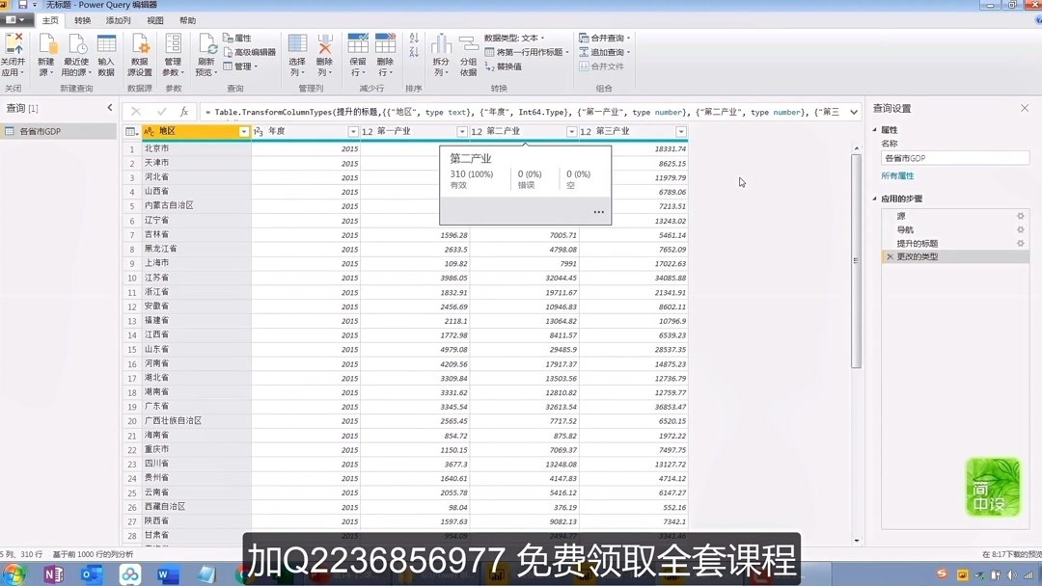Open the 数据类型: 文本 dropdown
1042x586 pixels.
coord(513,37)
